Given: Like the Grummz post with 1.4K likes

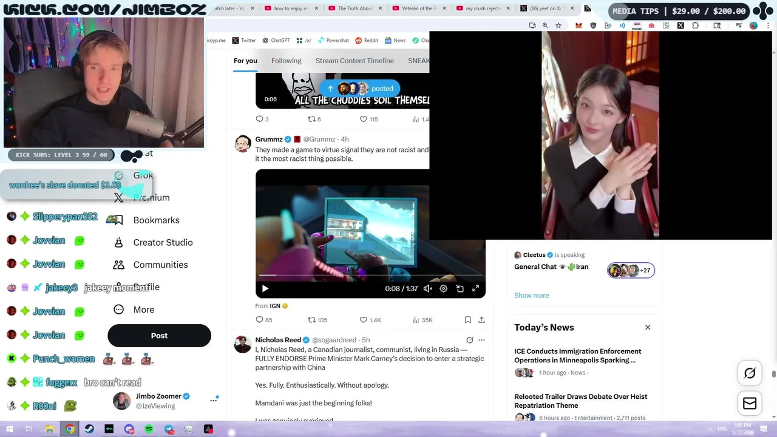Looking at the screenshot, I should [370, 320].
